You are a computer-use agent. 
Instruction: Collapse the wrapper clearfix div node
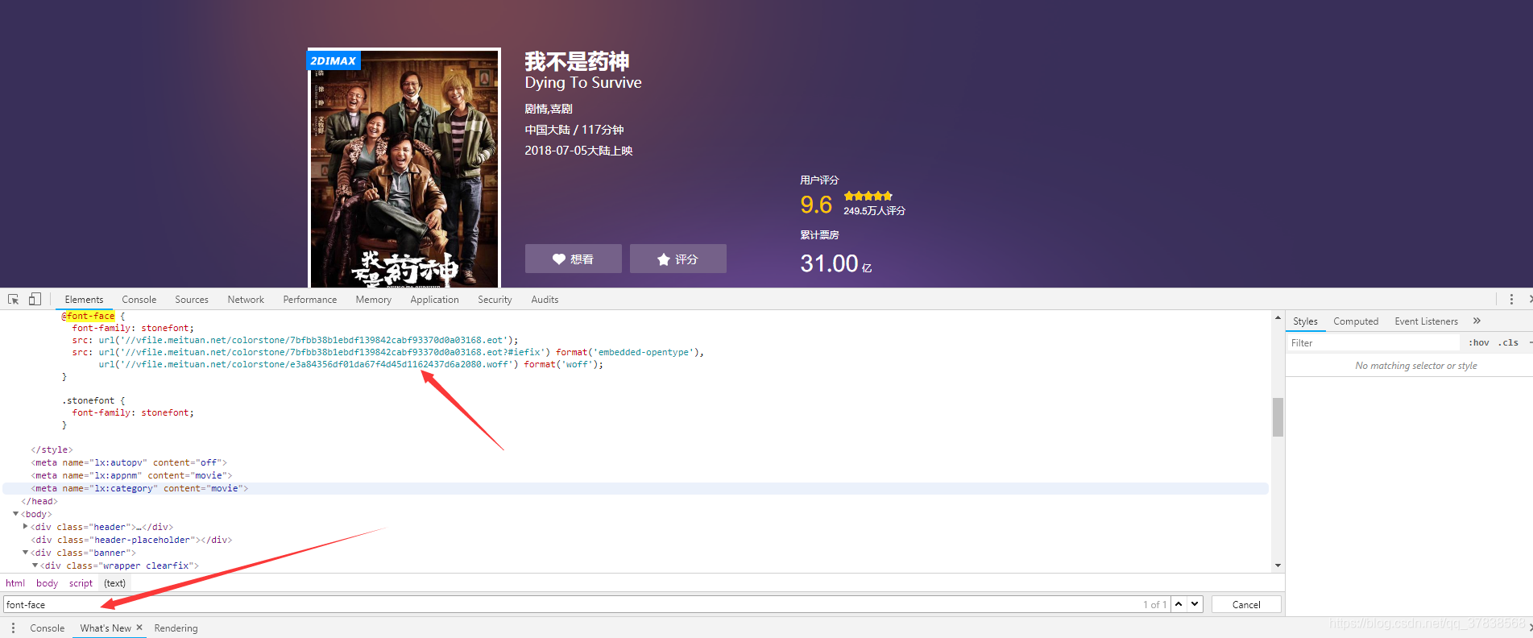(35, 565)
